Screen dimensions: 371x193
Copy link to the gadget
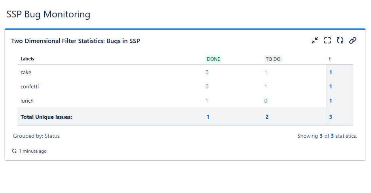point(353,40)
